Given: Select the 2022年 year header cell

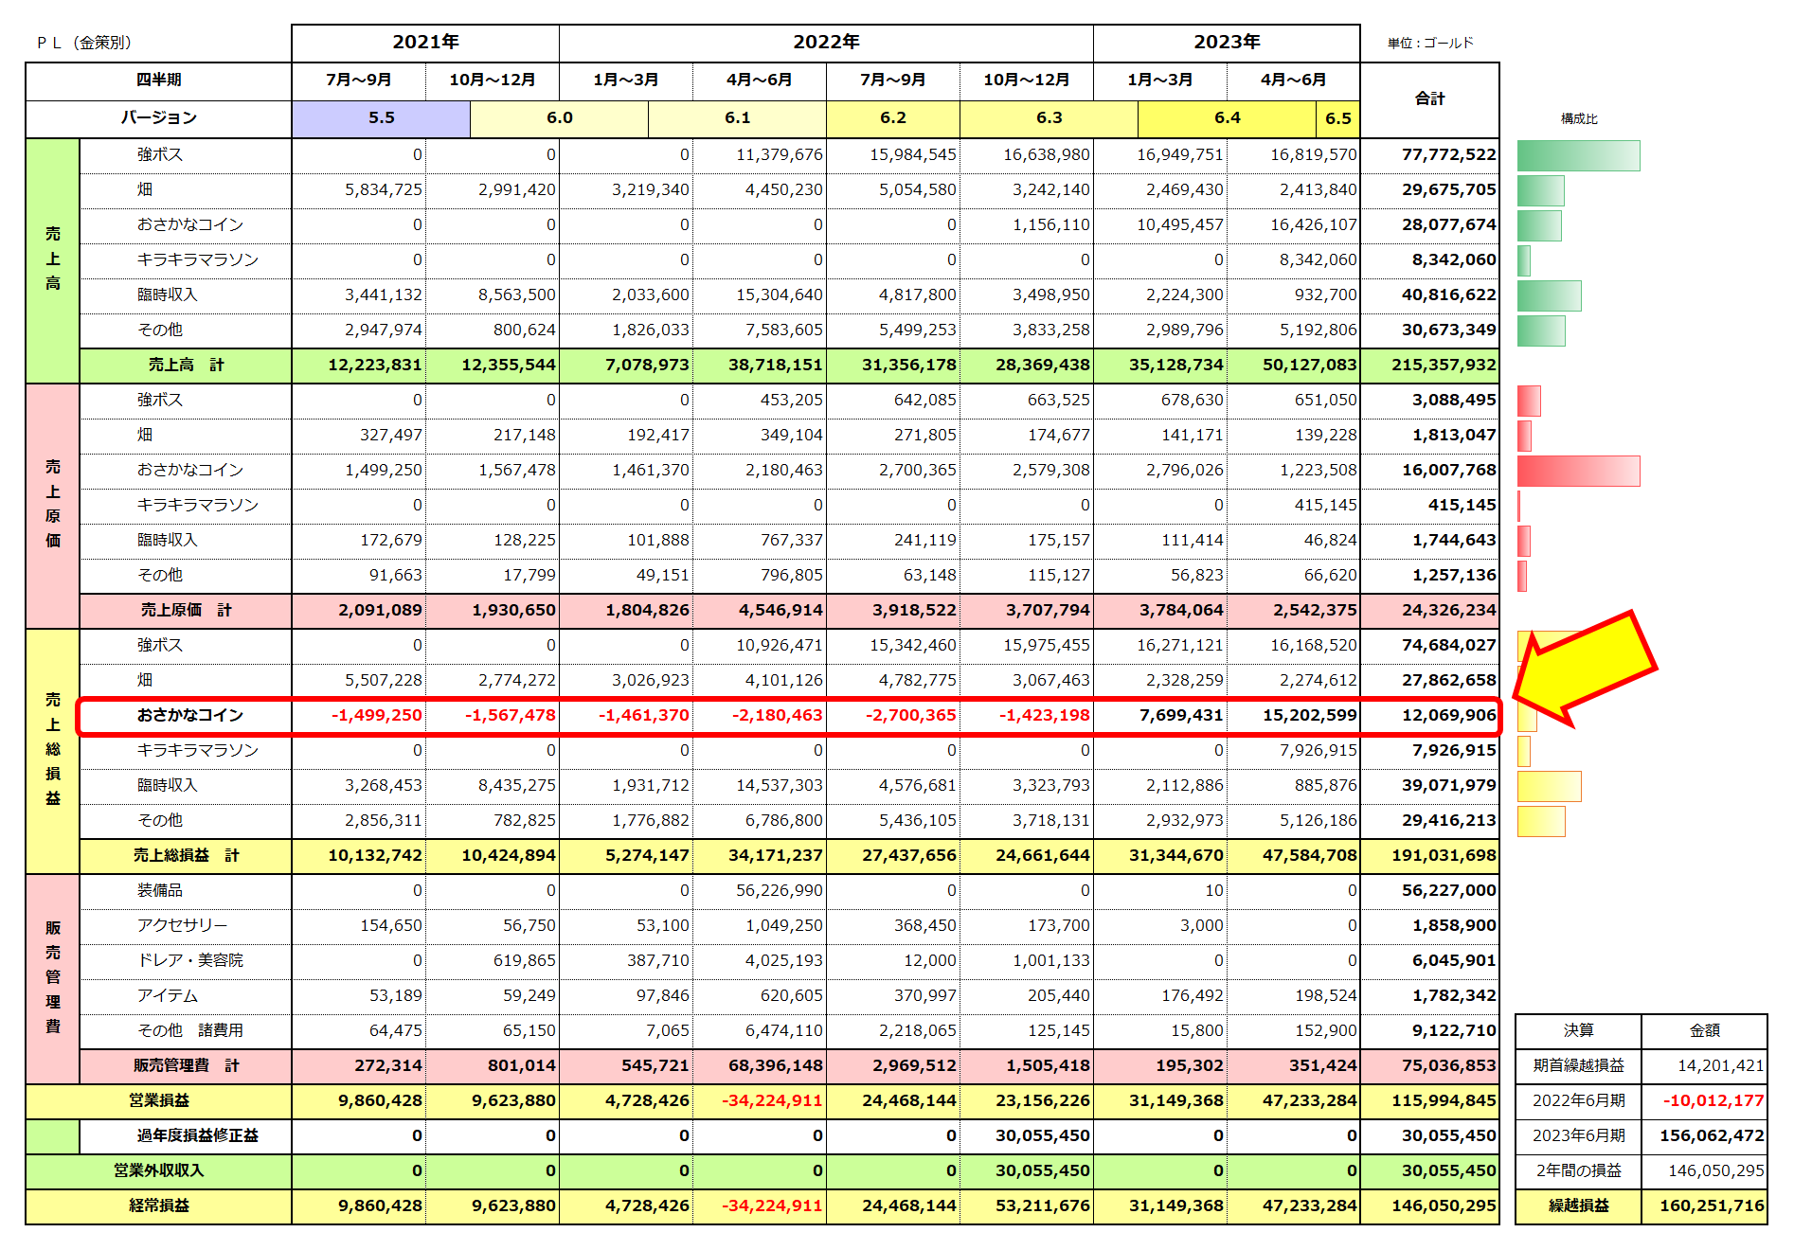Looking at the screenshot, I should pos(825,43).
